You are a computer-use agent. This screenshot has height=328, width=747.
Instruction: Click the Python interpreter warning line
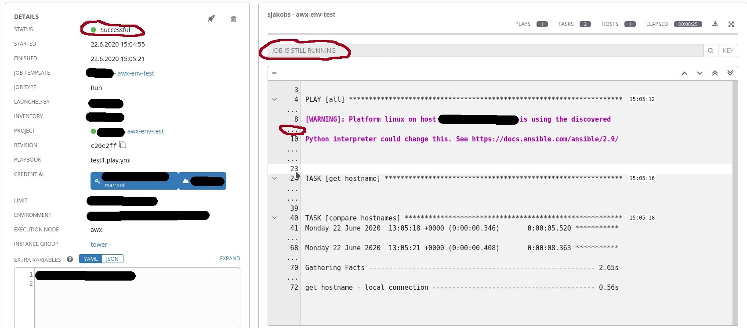click(462, 139)
